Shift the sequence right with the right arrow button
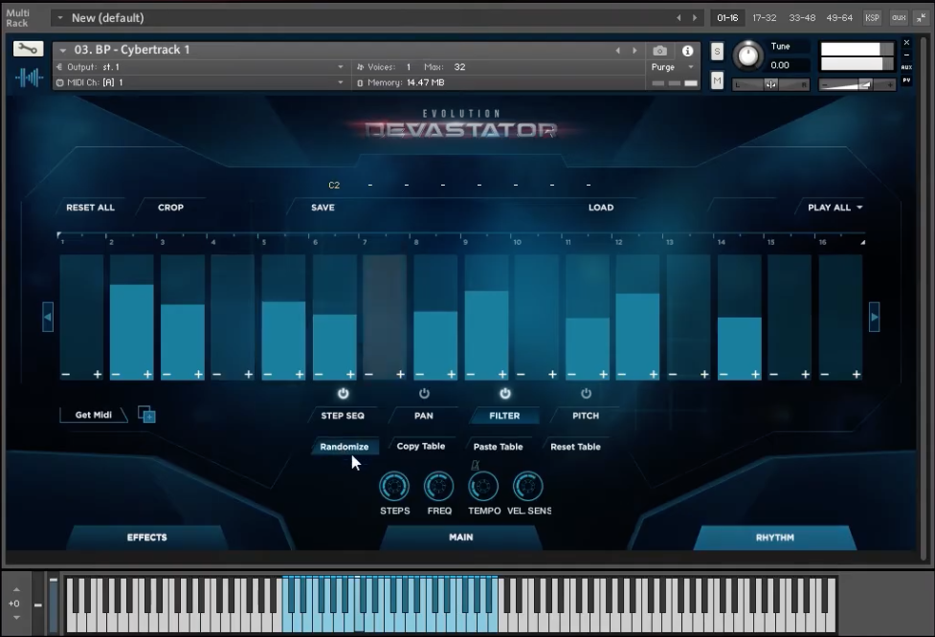Image resolution: width=935 pixels, height=637 pixels. (x=874, y=317)
